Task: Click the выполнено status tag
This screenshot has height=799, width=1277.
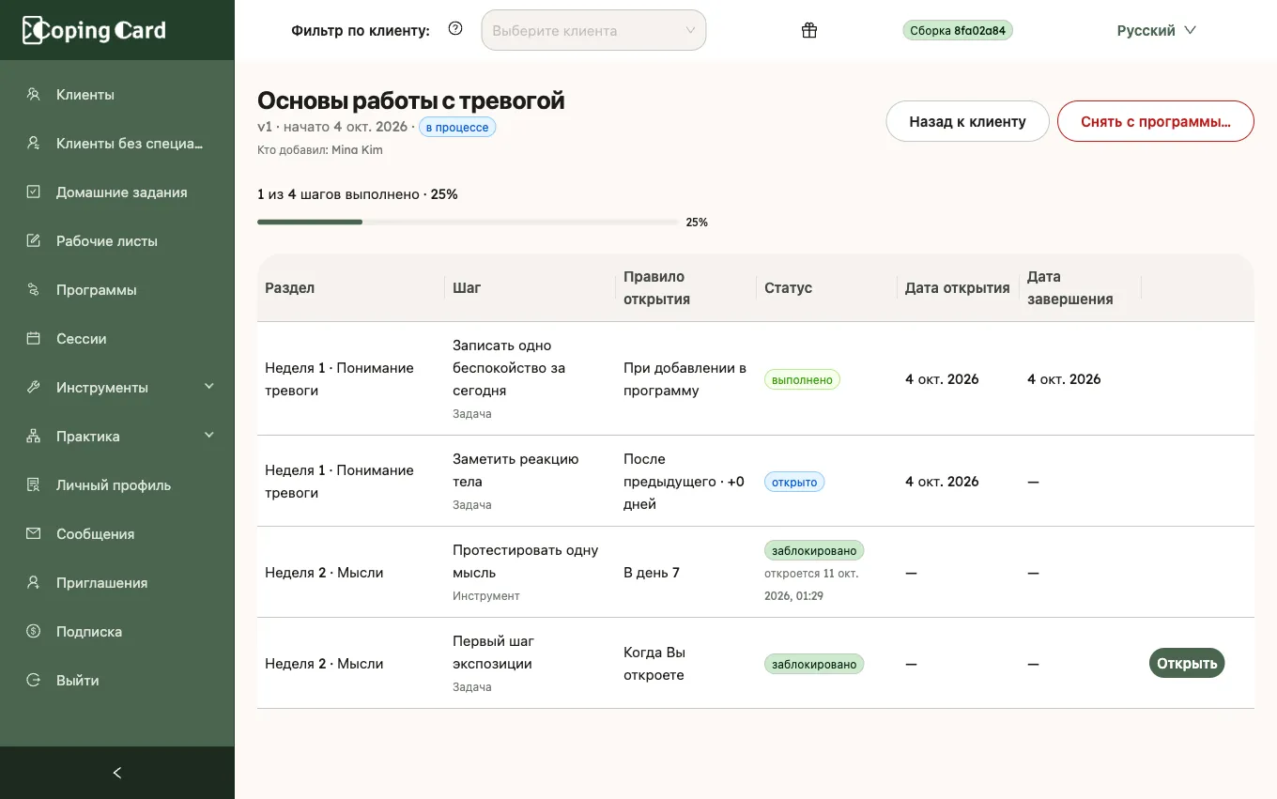Action: click(803, 379)
